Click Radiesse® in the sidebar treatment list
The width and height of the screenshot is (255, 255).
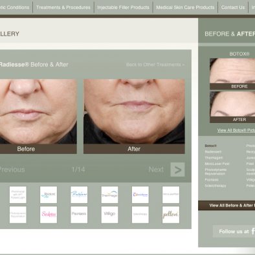(213, 152)
